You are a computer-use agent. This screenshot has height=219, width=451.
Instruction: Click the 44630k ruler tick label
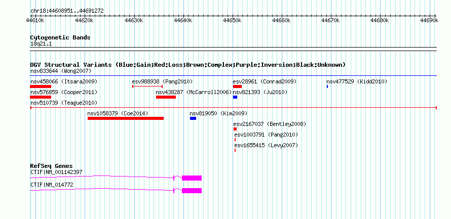pos(133,20)
